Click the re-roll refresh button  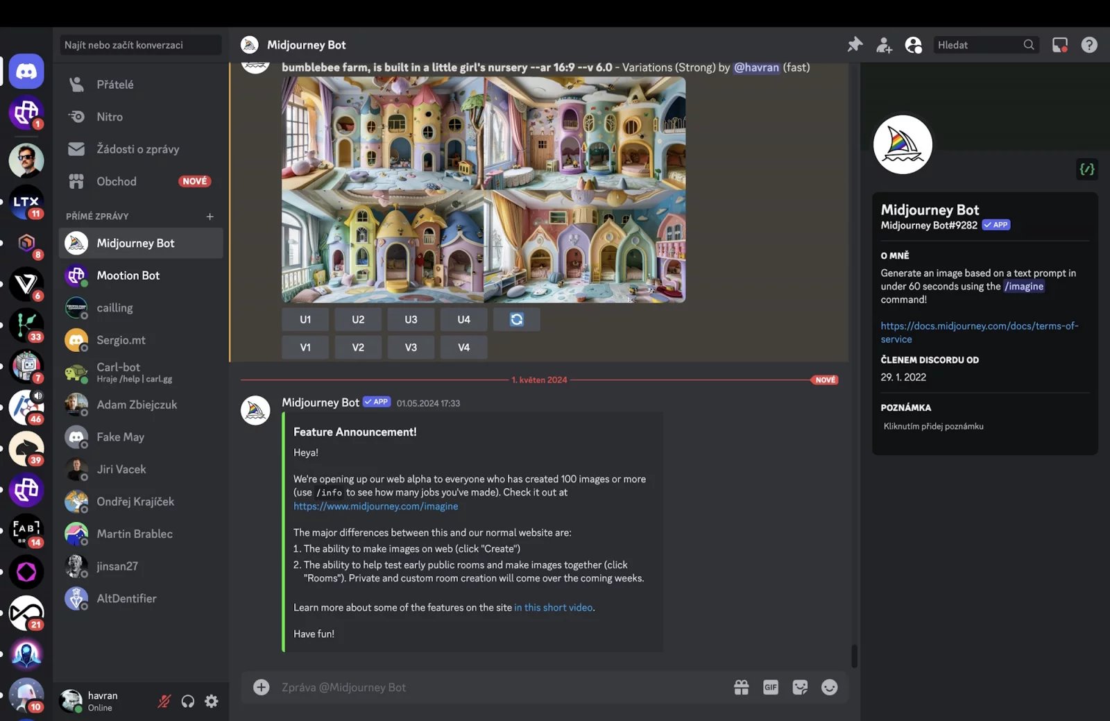(516, 320)
